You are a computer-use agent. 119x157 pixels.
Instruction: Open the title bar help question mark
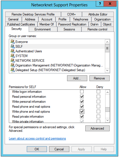click(x=100, y=4)
